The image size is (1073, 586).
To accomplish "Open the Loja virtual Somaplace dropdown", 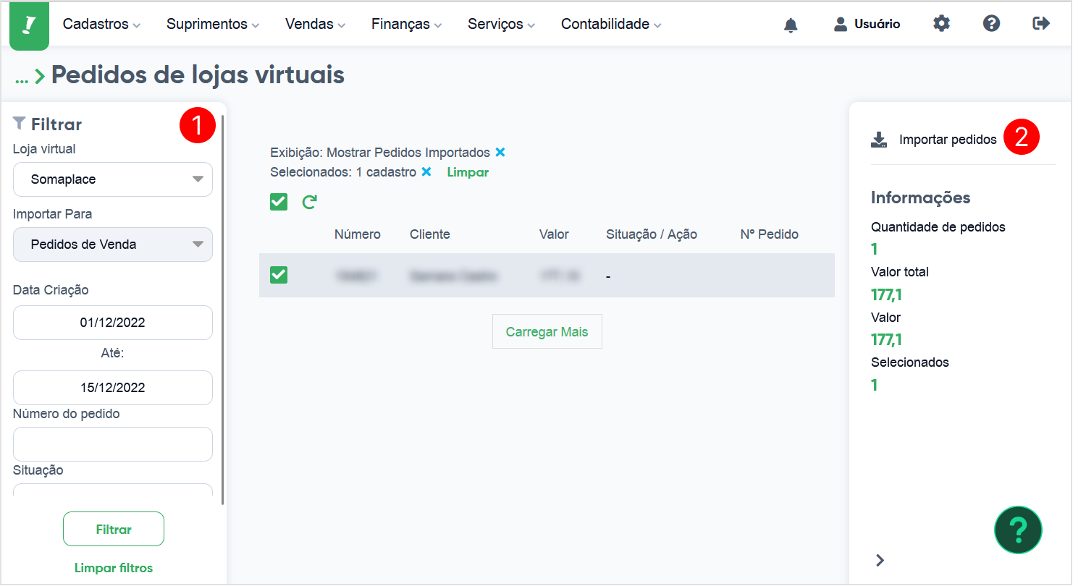I will (x=113, y=179).
